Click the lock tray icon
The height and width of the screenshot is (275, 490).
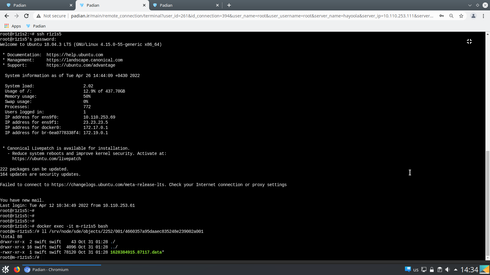(432, 269)
